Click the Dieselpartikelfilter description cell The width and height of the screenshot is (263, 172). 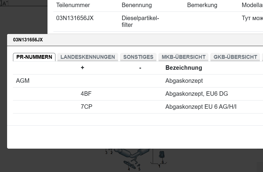pyautogui.click(x=140, y=22)
